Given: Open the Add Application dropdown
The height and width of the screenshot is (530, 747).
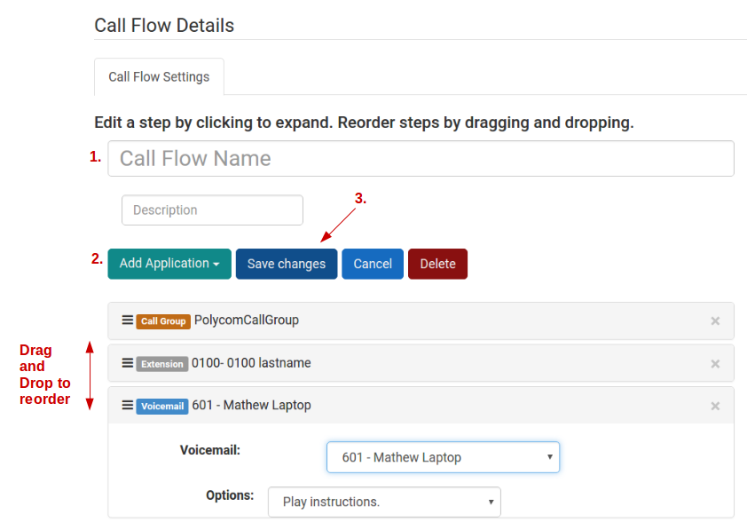Looking at the screenshot, I should click(169, 264).
